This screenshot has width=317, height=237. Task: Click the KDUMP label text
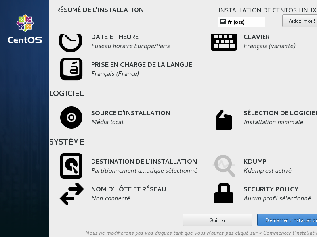pos(255,162)
